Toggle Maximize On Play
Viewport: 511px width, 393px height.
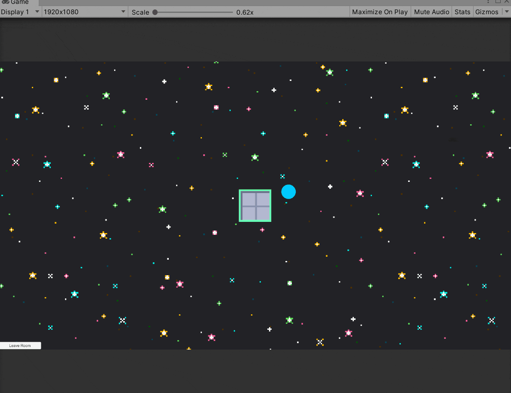pos(380,12)
